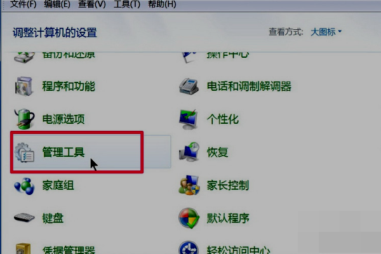Click the 家庭组 spheres icon
The height and width of the screenshot is (254, 381).
[x=24, y=186]
